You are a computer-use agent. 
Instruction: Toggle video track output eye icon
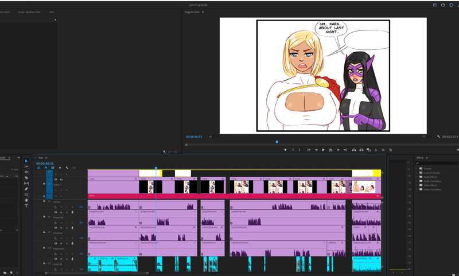[x=61, y=180]
